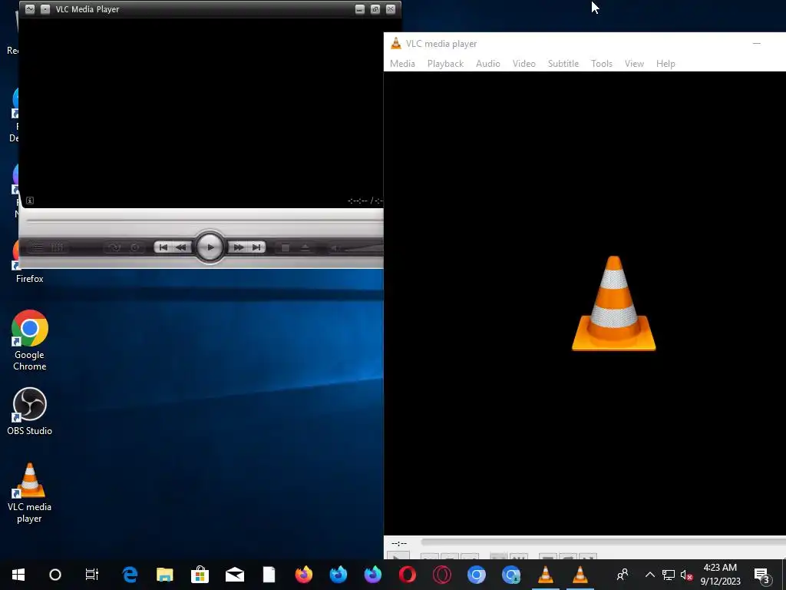Open the Media menu
The image size is (786, 590).
[x=402, y=64]
